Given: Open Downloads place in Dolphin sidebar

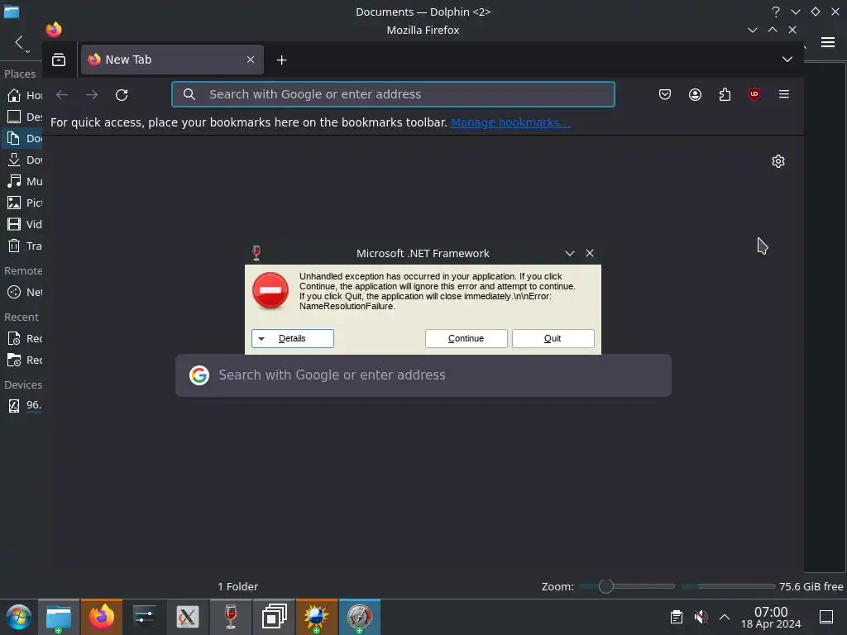Looking at the screenshot, I should coord(24,160).
